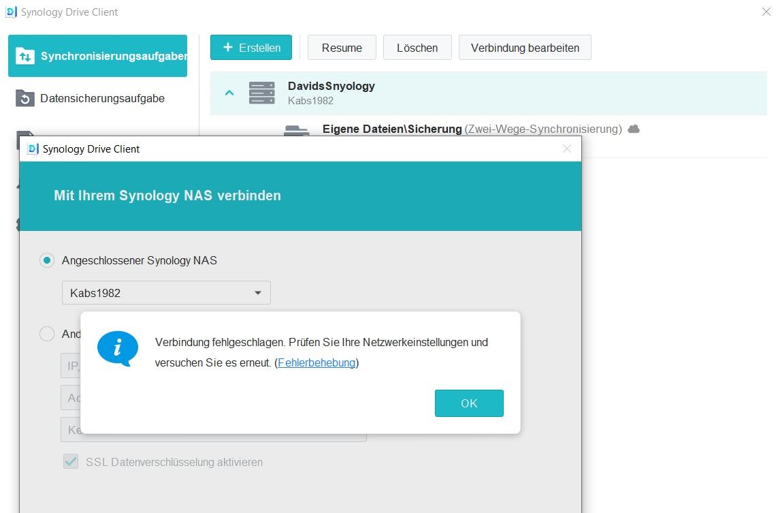Click the blue info speech bubble icon
Screen dimensions: 778x513
click(x=118, y=349)
